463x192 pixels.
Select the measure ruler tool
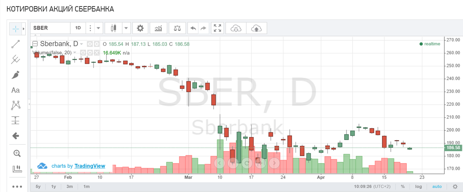pyautogui.click(x=17, y=169)
